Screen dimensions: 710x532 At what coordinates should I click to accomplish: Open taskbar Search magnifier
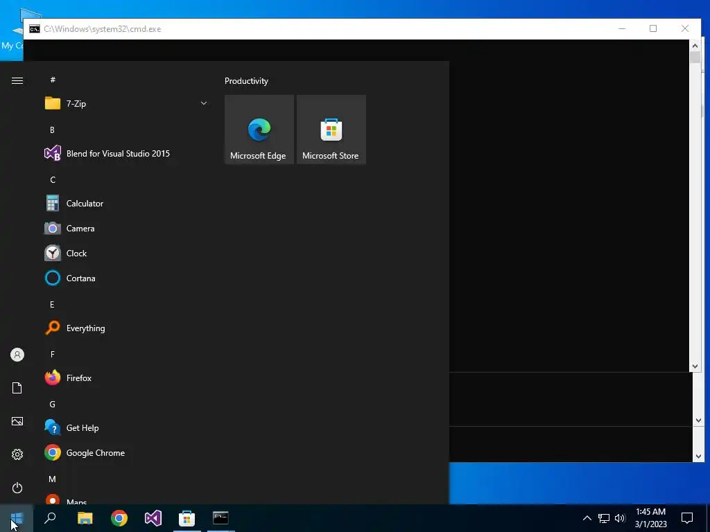coord(50,518)
